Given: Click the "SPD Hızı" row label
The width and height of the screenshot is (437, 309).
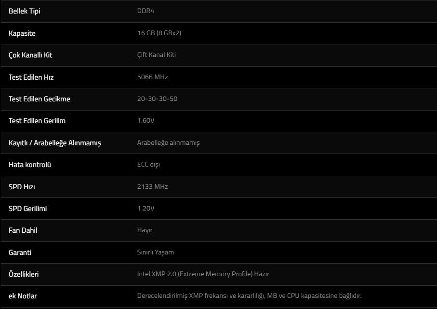Looking at the screenshot, I should (22, 186).
